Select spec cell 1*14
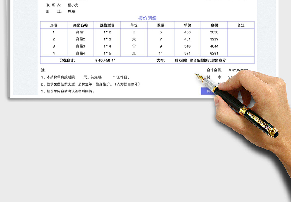 click(x=107, y=46)
